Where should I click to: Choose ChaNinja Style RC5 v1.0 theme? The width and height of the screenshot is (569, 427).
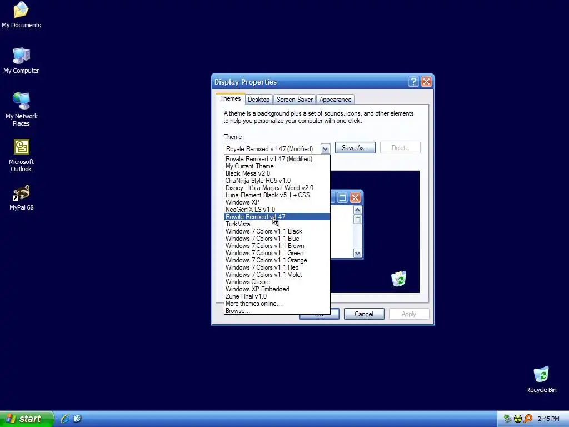tap(277, 181)
